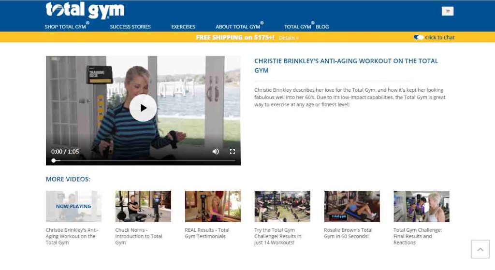Image resolution: width=495 pixels, height=270 pixels.
Task: Select the REAL Results testimonials thumbnail
Action: coord(213,206)
